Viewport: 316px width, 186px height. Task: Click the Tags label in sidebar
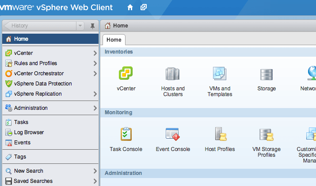(20, 157)
